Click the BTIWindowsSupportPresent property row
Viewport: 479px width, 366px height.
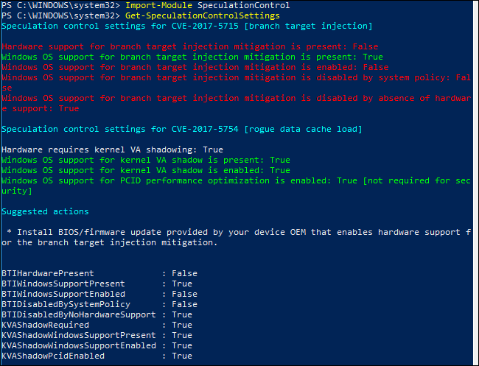96,284
